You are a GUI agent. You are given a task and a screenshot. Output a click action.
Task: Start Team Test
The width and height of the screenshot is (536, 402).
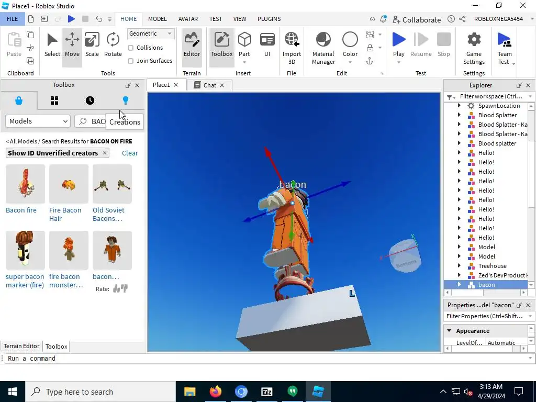[x=504, y=48]
